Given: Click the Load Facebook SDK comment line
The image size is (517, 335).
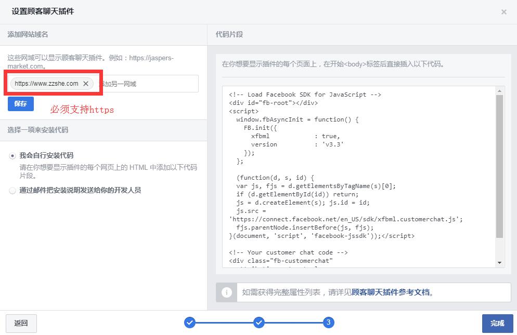Looking at the screenshot, I should click(x=305, y=95).
